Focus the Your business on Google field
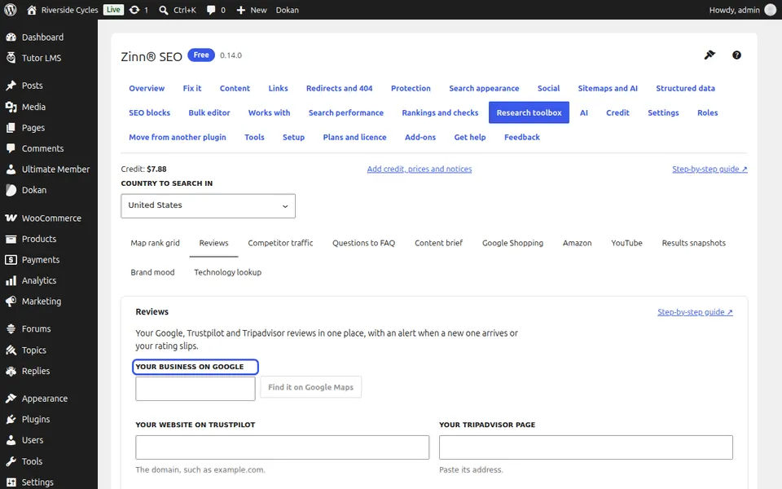The image size is (782, 489). pos(195,389)
